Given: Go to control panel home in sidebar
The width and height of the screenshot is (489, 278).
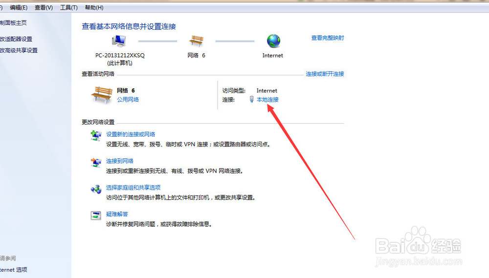Looking at the screenshot, I should tap(13, 23).
